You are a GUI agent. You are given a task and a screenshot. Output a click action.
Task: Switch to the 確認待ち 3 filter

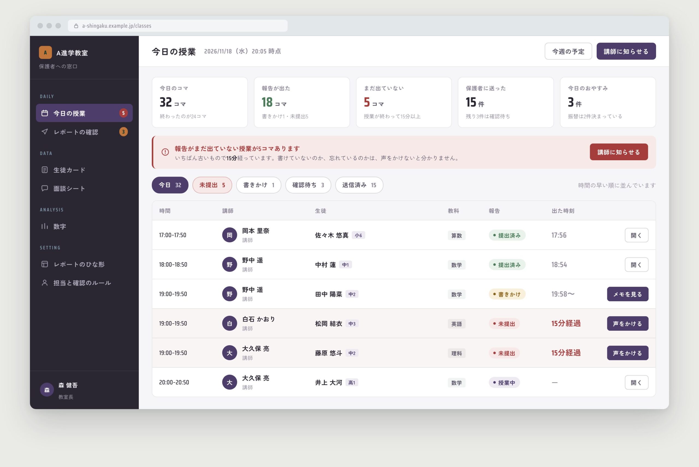click(308, 185)
